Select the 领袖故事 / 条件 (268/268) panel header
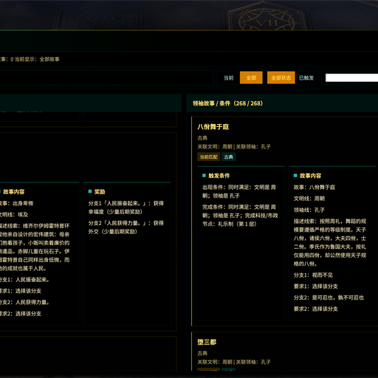The height and width of the screenshot is (378, 378). pyautogui.click(x=227, y=103)
